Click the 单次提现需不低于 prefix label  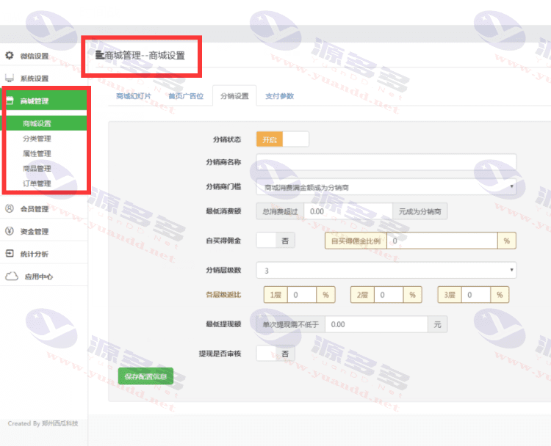pyautogui.click(x=291, y=324)
